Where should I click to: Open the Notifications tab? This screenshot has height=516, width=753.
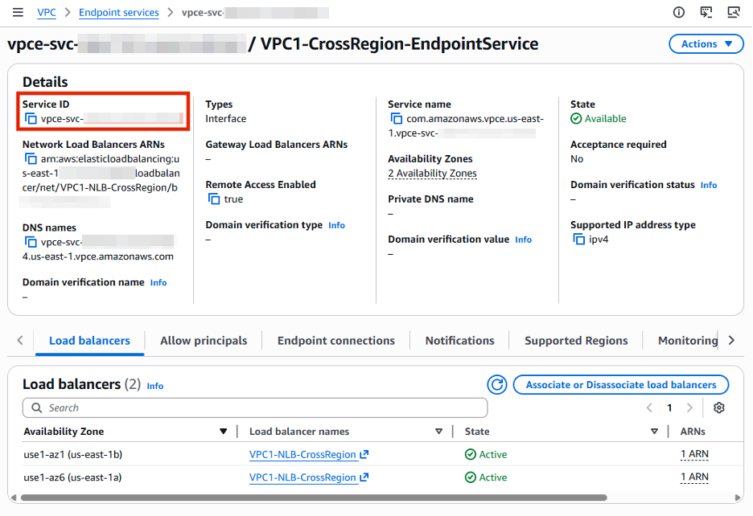coord(459,340)
